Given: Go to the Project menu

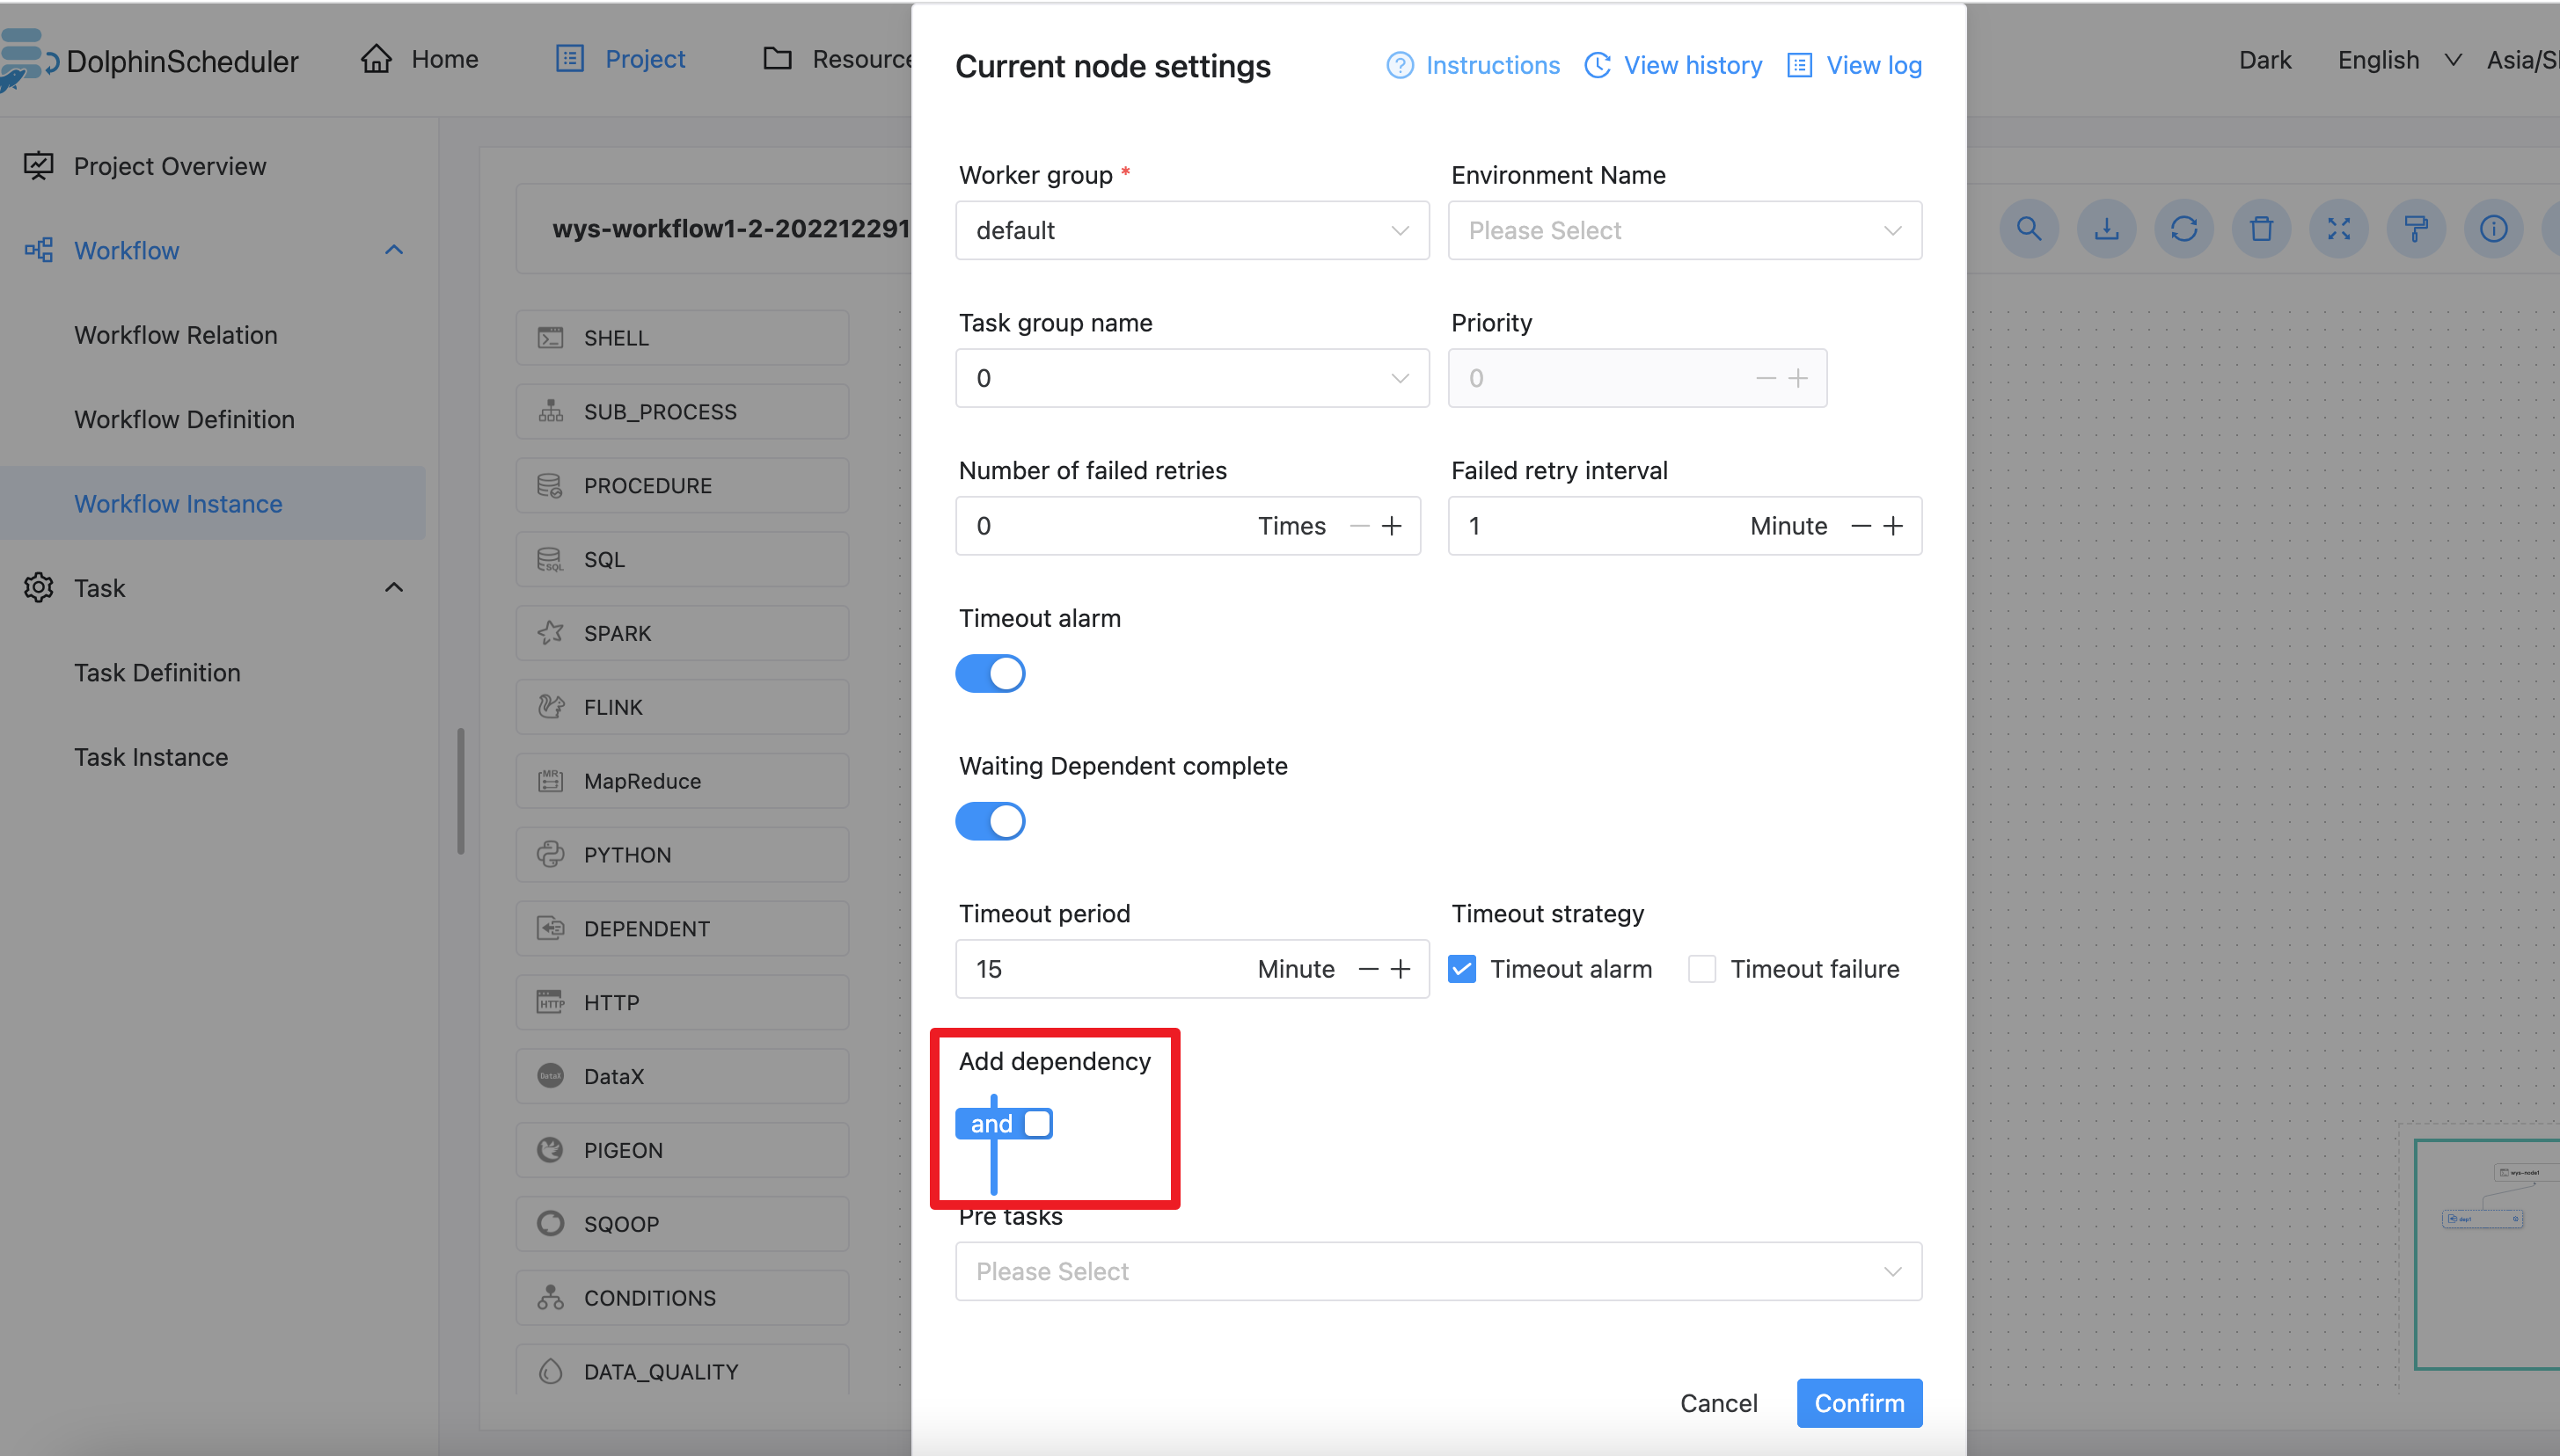Looking at the screenshot, I should [645, 58].
